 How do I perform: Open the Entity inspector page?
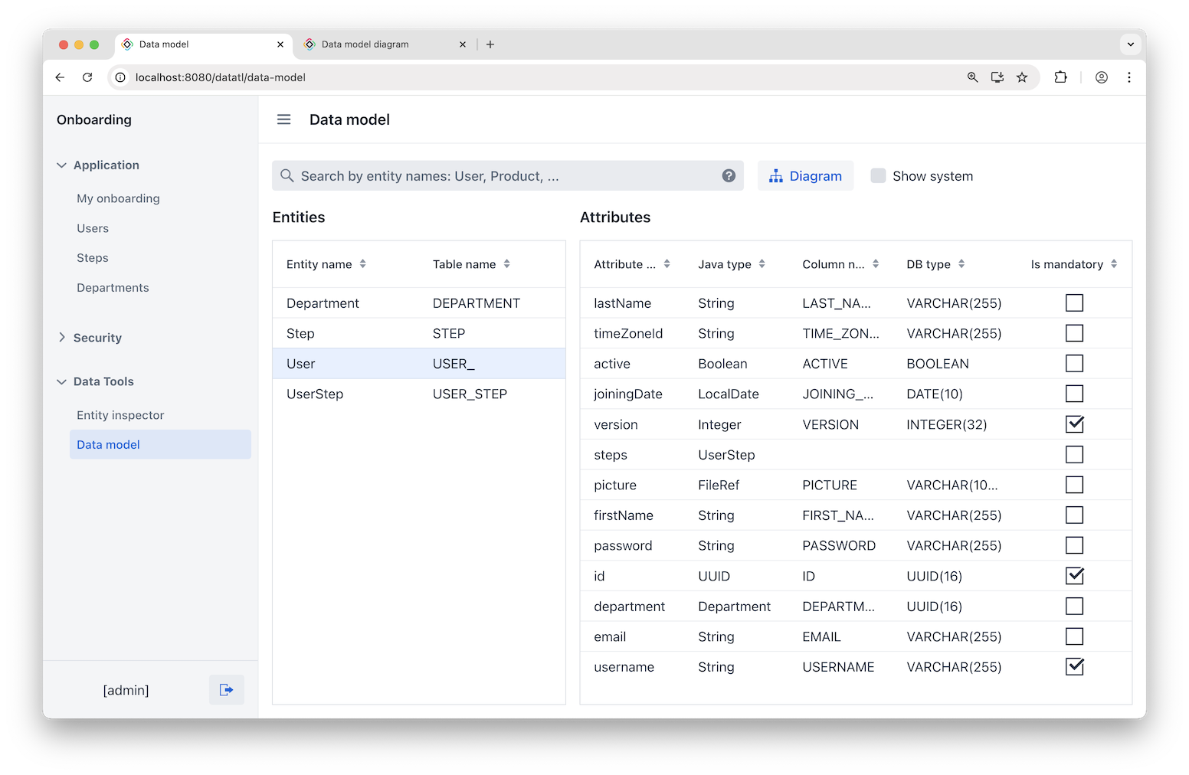(120, 414)
